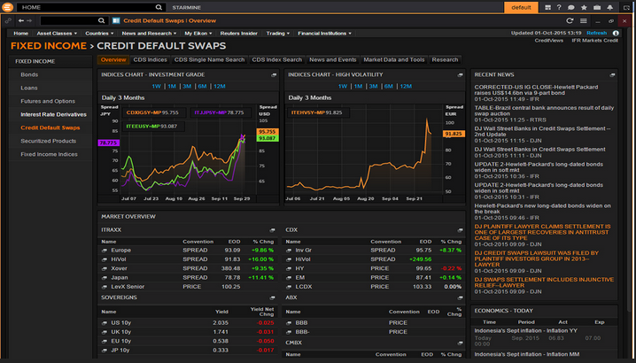This screenshot has width=636, height=363.
Task: Pop out the CMBX table
Action: click(x=460, y=344)
